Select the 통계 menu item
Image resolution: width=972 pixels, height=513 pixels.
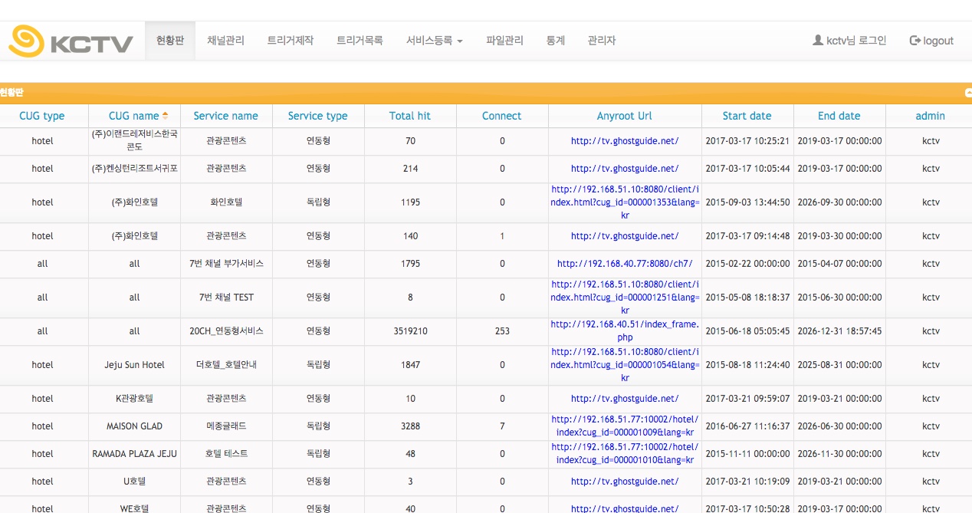click(x=556, y=41)
